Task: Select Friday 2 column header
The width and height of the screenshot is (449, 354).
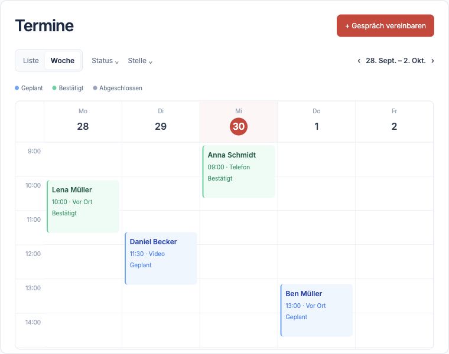Action: [x=394, y=121]
